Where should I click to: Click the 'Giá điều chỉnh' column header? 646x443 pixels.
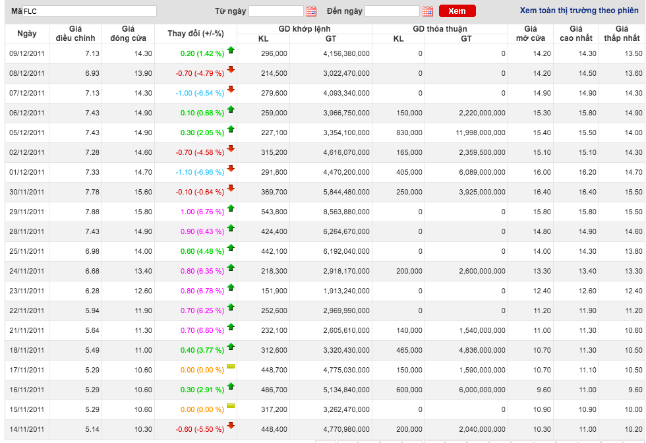[x=75, y=34]
